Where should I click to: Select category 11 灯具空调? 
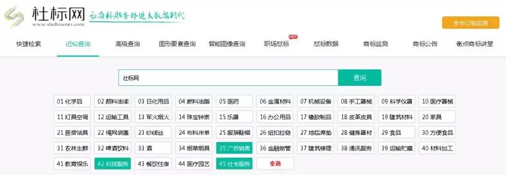[72, 117]
